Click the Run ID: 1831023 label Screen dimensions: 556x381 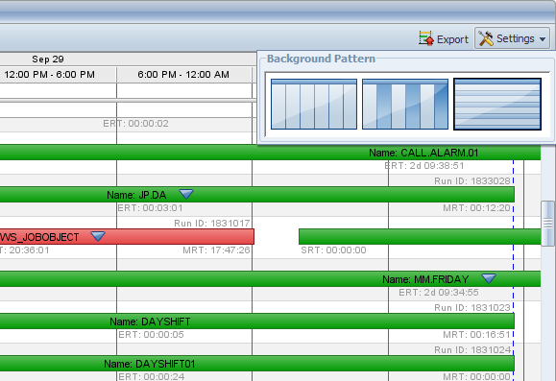472,308
